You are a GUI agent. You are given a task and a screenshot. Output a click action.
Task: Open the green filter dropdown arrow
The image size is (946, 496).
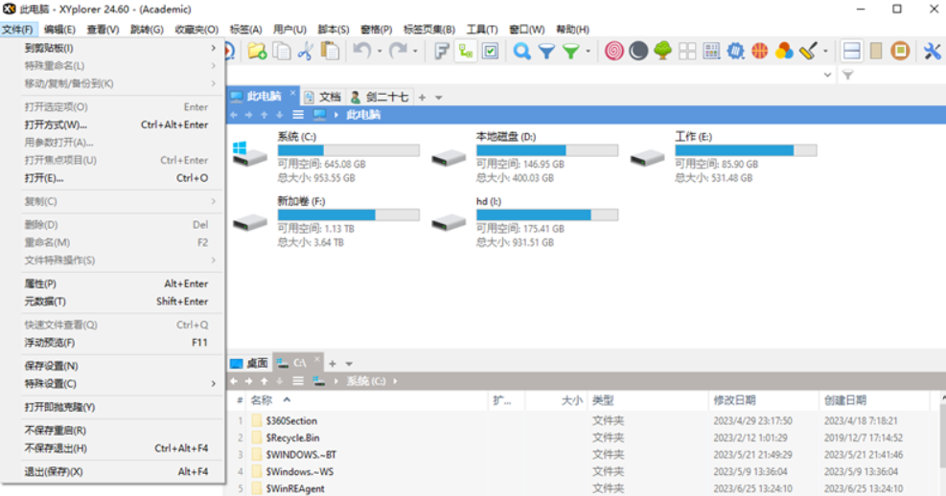point(588,51)
